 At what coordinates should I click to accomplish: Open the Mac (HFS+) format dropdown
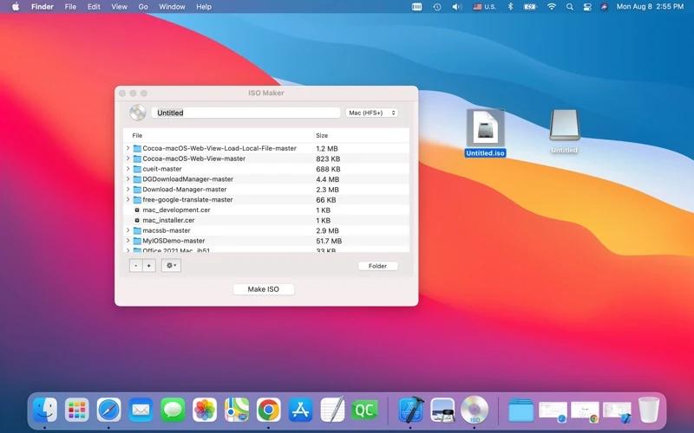pos(372,113)
